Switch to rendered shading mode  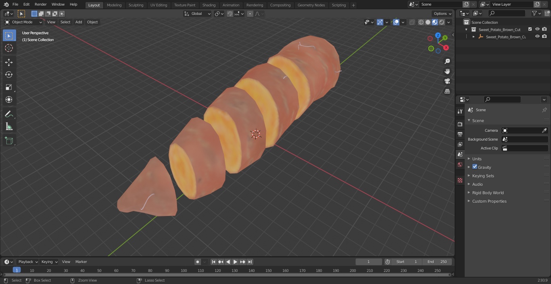442,22
